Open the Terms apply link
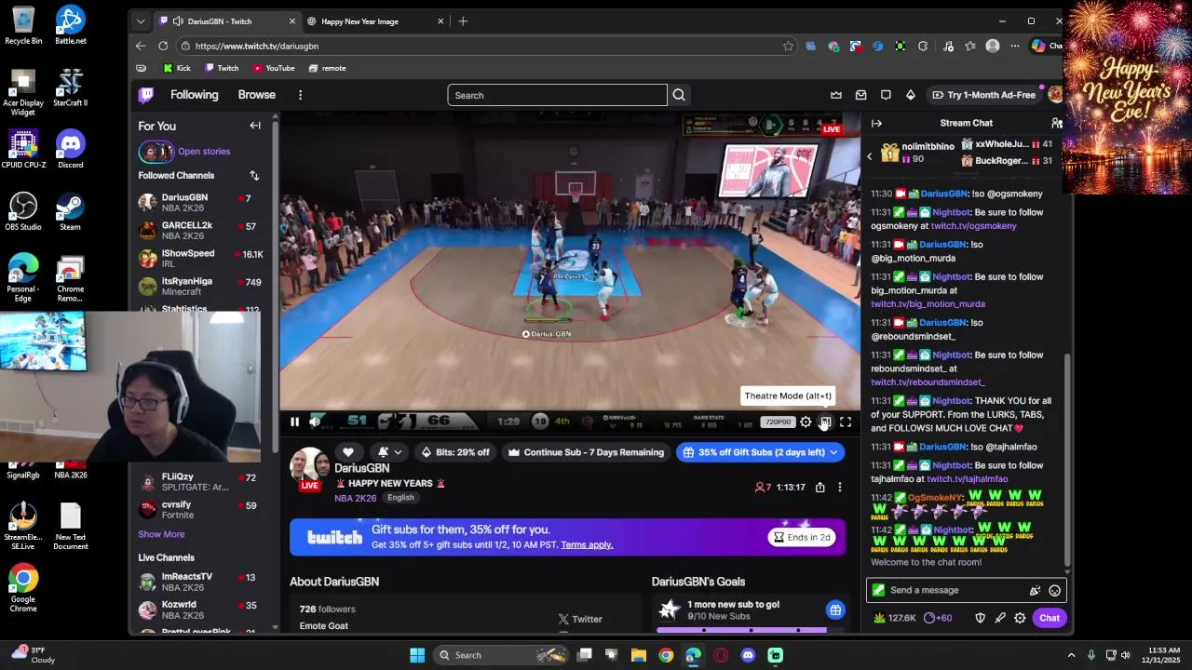 587,544
